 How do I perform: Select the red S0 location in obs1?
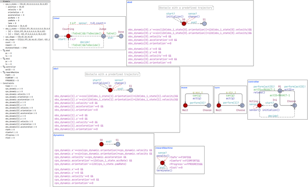pyautogui.click(x=110, y=90)
